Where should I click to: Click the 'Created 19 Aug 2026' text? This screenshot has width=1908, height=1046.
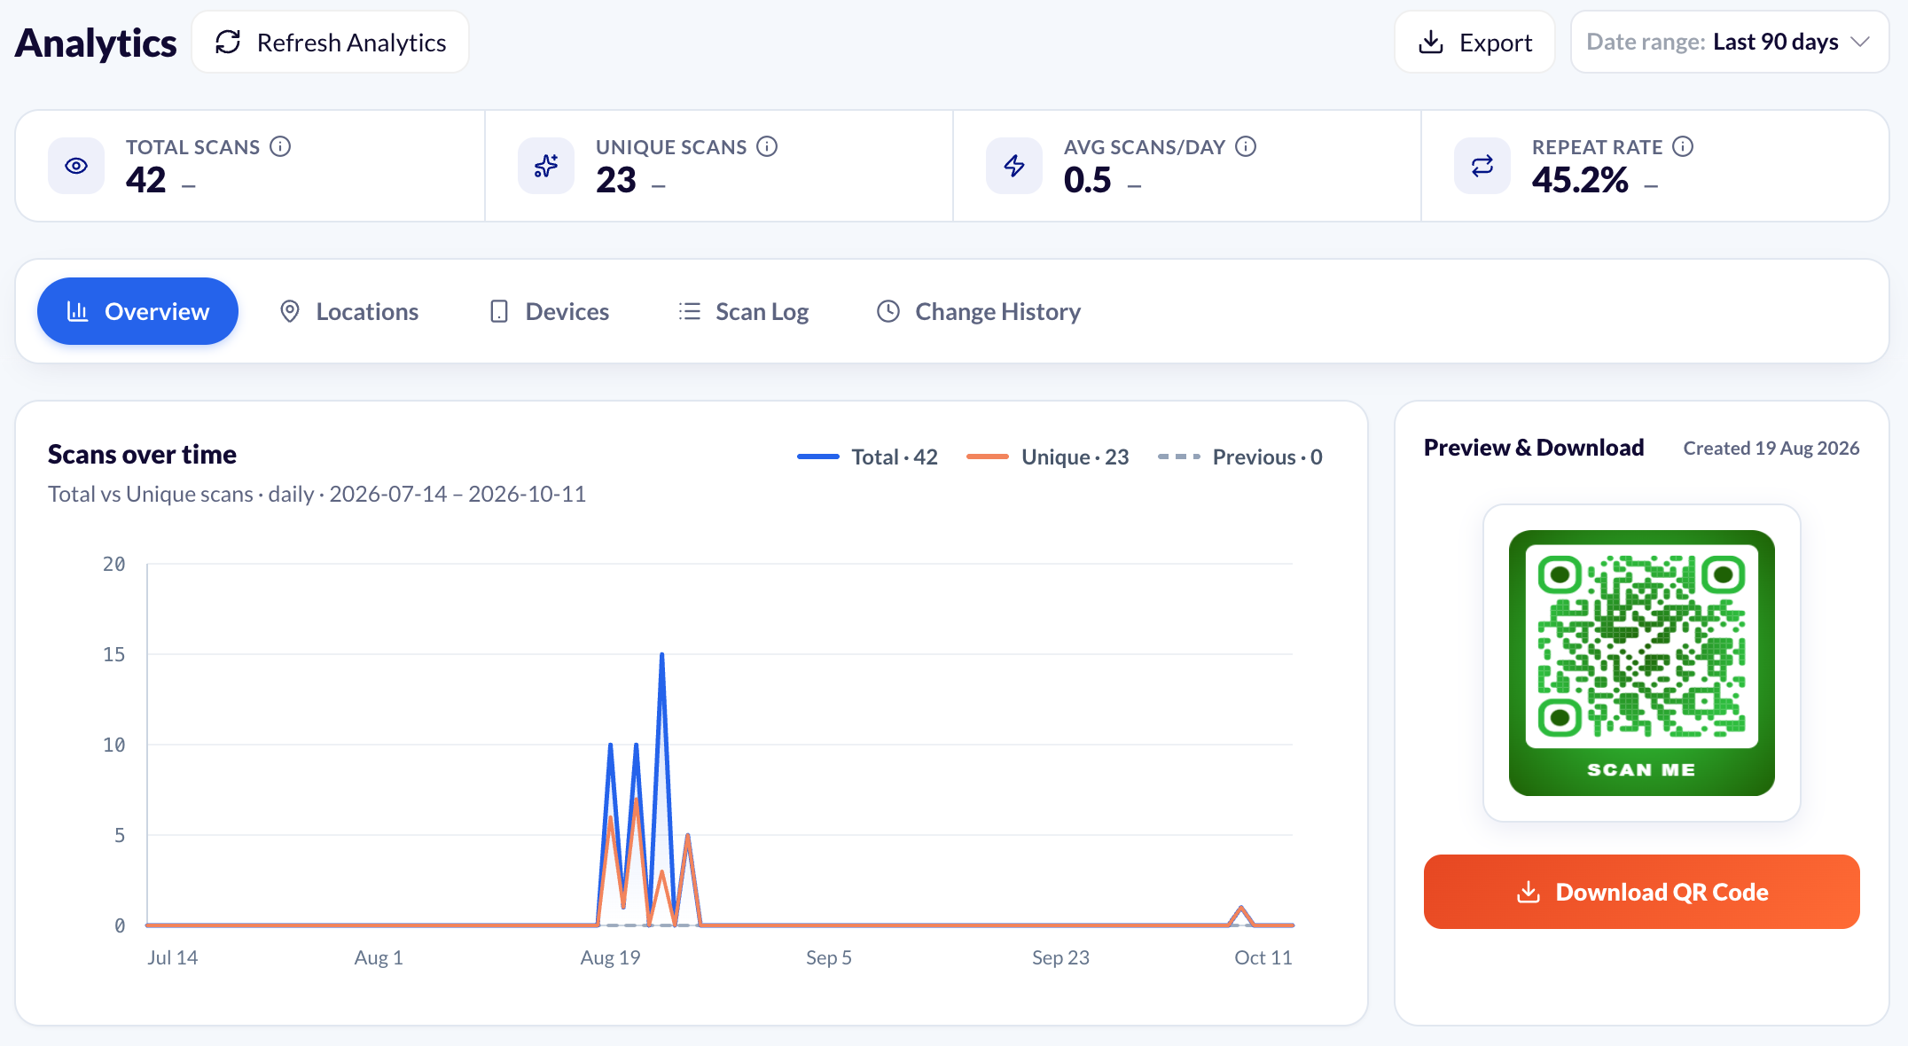[1771, 448]
